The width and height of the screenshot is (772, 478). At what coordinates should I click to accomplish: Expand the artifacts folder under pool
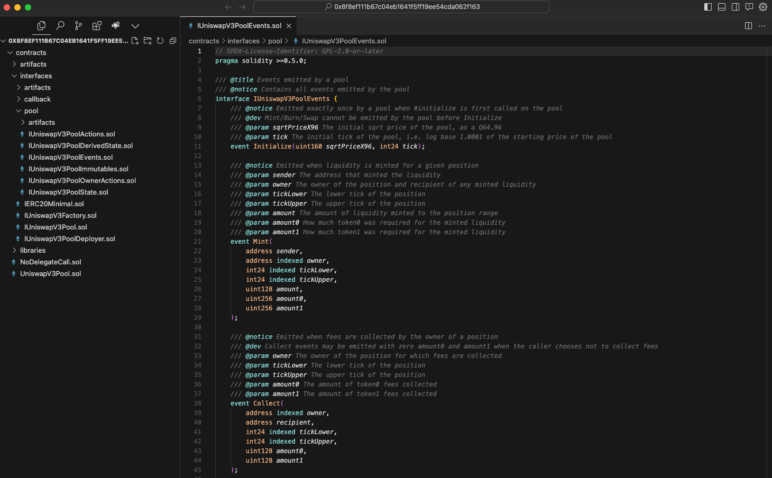pos(23,122)
